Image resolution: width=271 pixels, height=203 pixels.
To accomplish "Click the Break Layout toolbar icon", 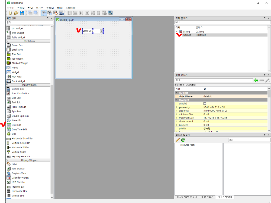I will [104, 13].
